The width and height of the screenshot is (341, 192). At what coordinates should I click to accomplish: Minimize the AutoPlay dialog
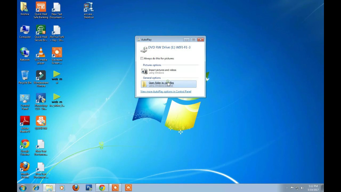[x=186, y=39]
